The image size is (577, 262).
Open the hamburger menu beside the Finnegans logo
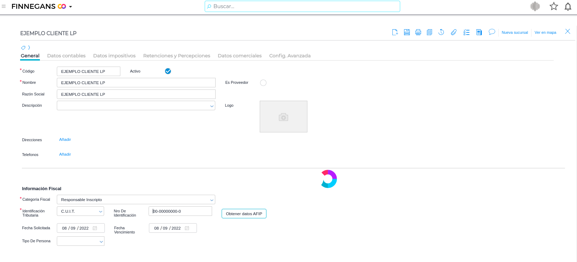pos(4,6)
